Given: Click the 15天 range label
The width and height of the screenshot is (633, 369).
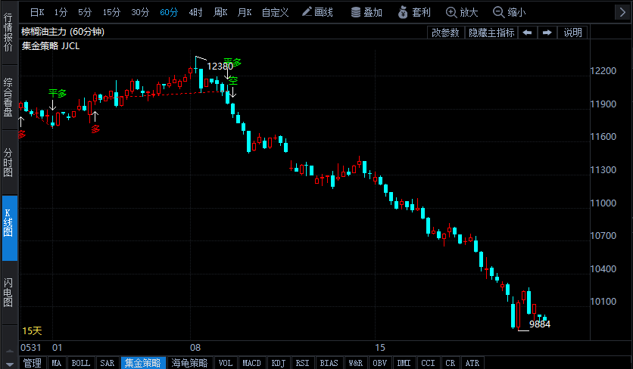Looking at the screenshot, I should pos(32,330).
